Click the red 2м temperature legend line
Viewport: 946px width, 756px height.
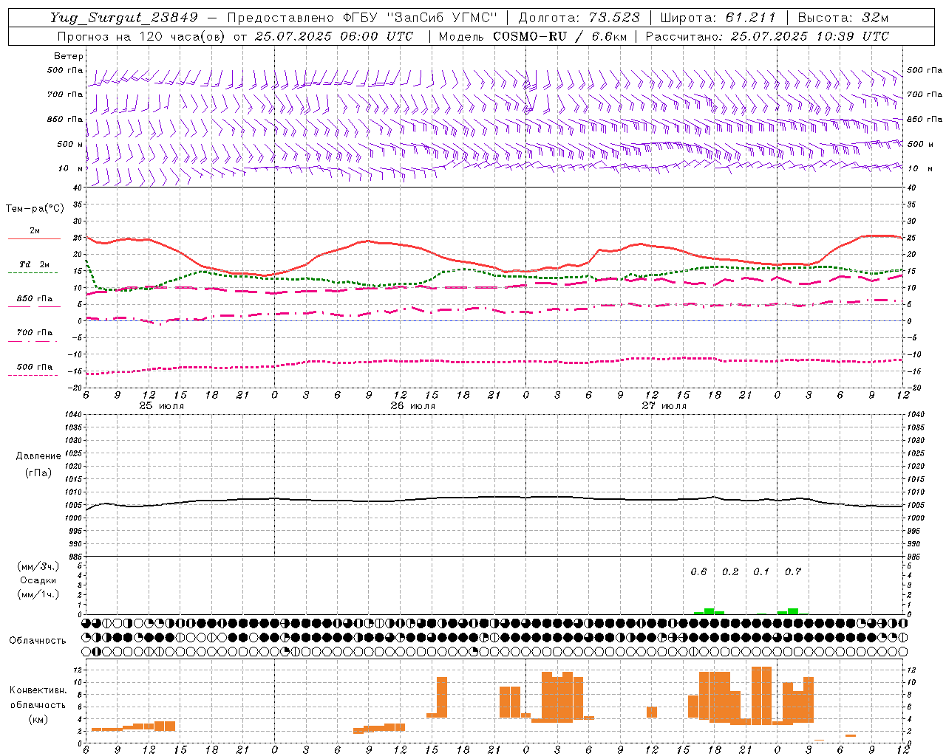[x=35, y=238]
